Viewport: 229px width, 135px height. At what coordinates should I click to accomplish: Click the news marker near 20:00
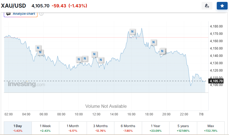point(162,51)
